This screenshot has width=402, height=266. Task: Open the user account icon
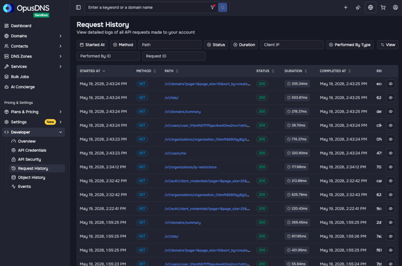pyautogui.click(x=395, y=7)
